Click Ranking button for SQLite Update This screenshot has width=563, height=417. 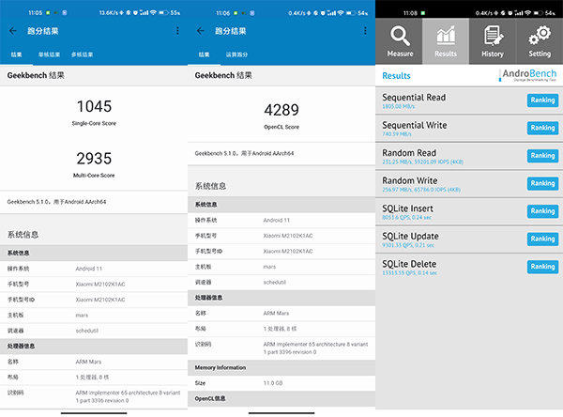[542, 239]
